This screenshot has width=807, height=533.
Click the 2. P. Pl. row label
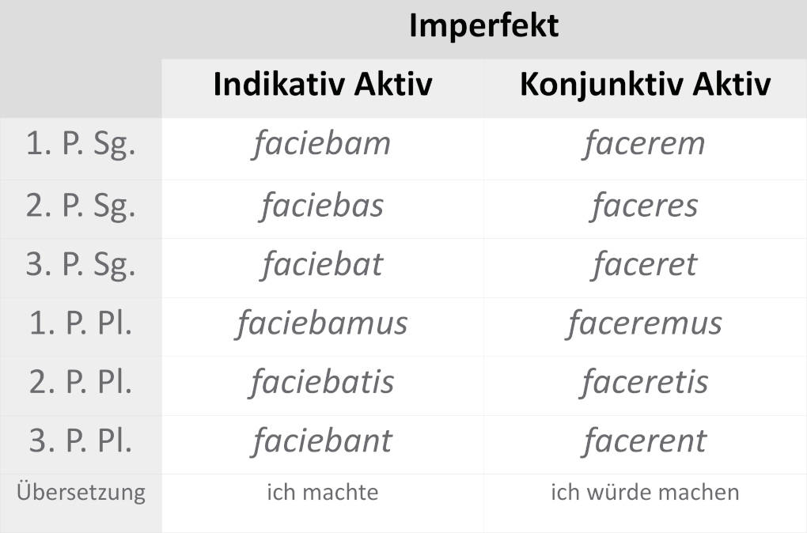tap(81, 383)
